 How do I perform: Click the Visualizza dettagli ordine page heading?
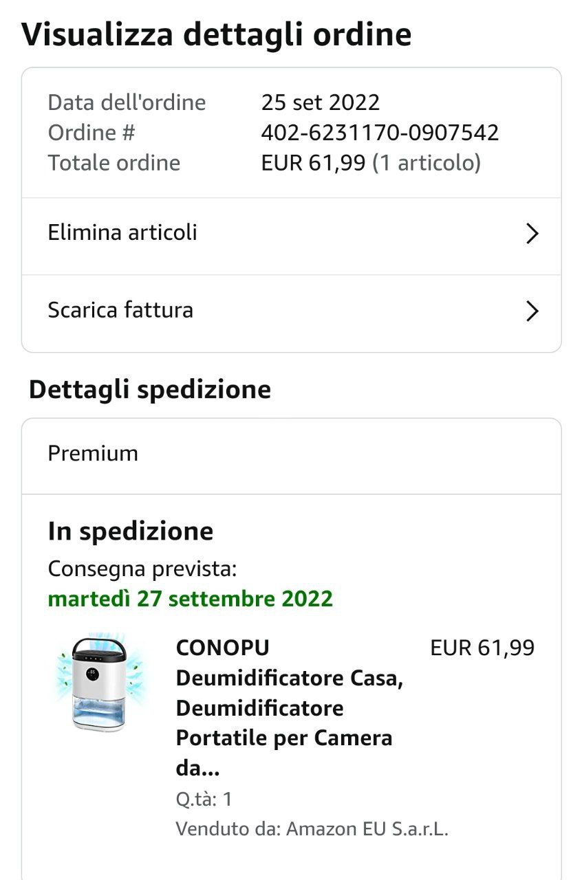[x=217, y=34]
